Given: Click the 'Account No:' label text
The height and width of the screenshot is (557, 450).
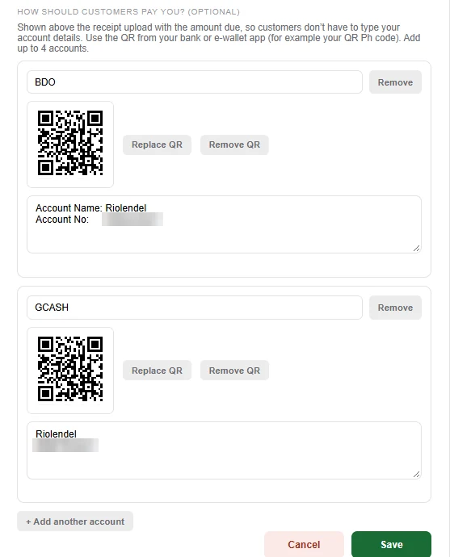Looking at the screenshot, I should (62, 220).
